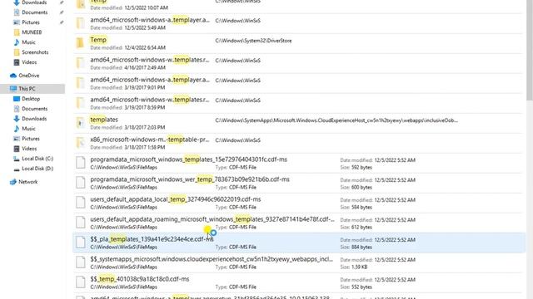
Task: Click the Music icon under Quick access
Action: 17,42
